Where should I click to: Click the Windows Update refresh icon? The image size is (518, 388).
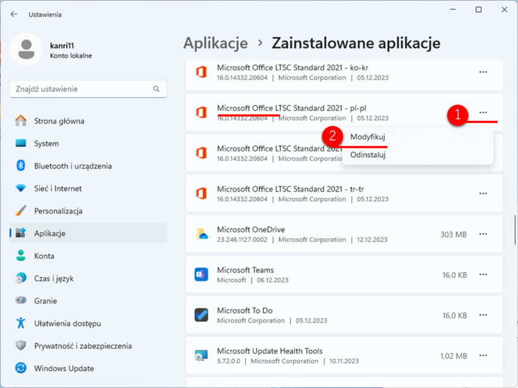click(21, 368)
